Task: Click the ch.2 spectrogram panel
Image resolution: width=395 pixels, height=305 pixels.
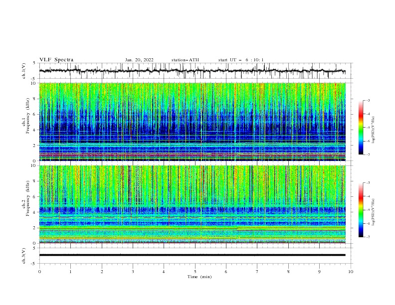Action: pos(192,204)
